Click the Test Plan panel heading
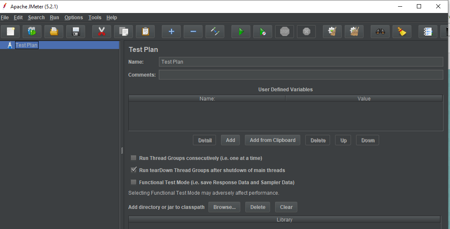The width and height of the screenshot is (450, 229). [x=143, y=49]
